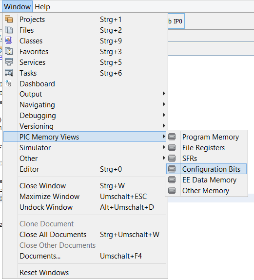The width and height of the screenshot is (254, 280).
Task: Choose Close All Documents
Action: tap(85, 235)
